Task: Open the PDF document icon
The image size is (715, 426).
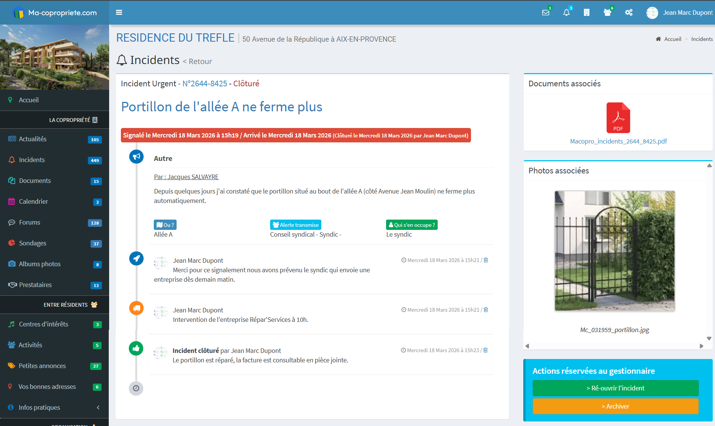Action: point(618,118)
